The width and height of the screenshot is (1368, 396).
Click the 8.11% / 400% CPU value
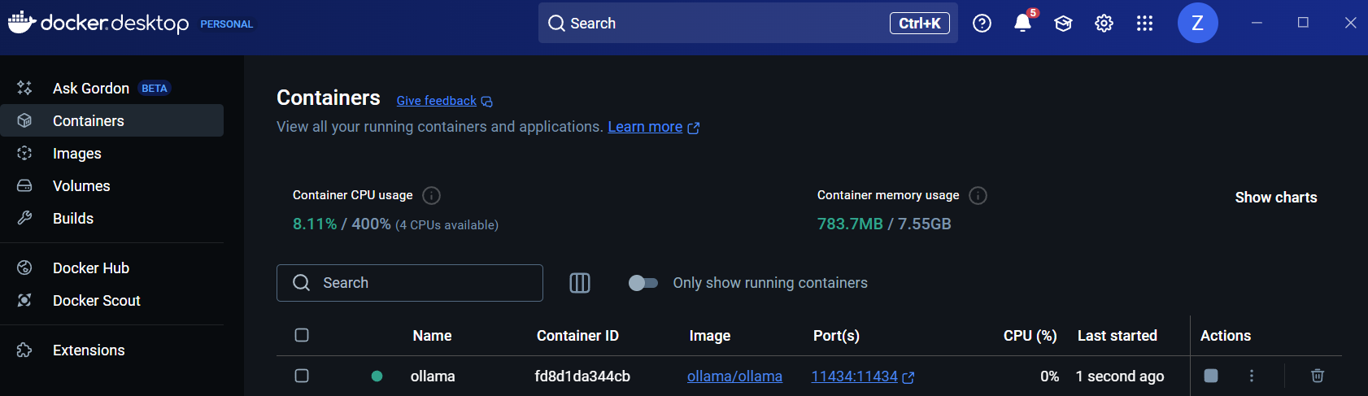(342, 224)
